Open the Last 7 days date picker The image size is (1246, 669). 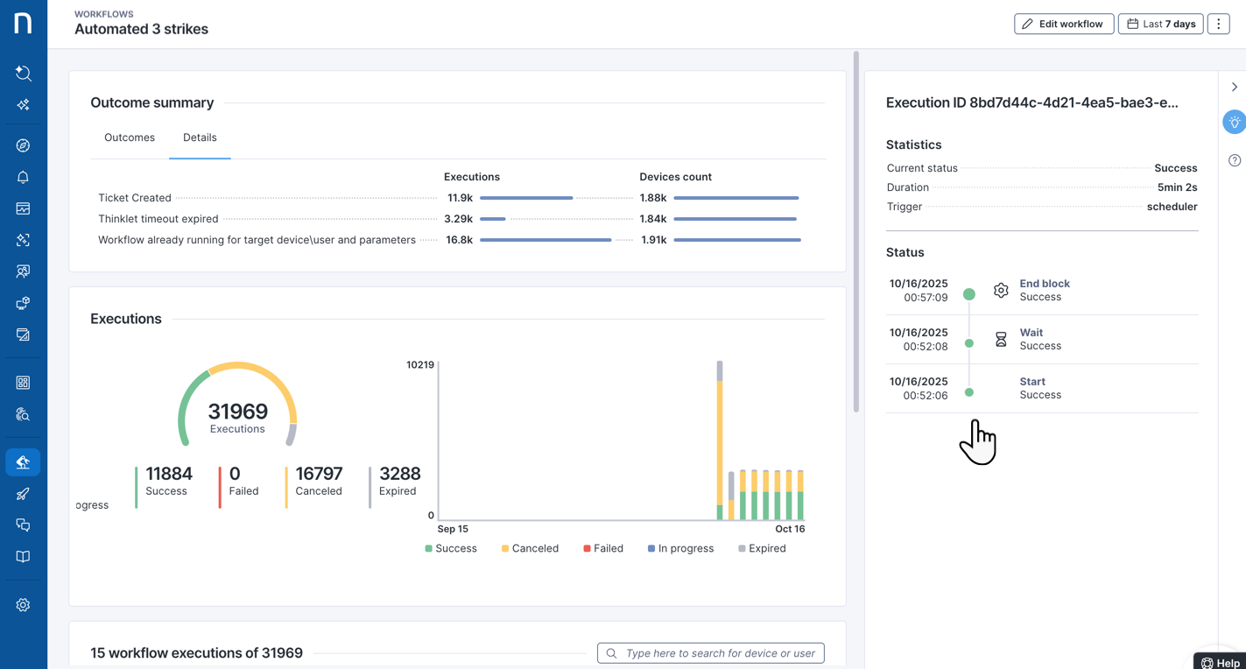click(x=1160, y=24)
